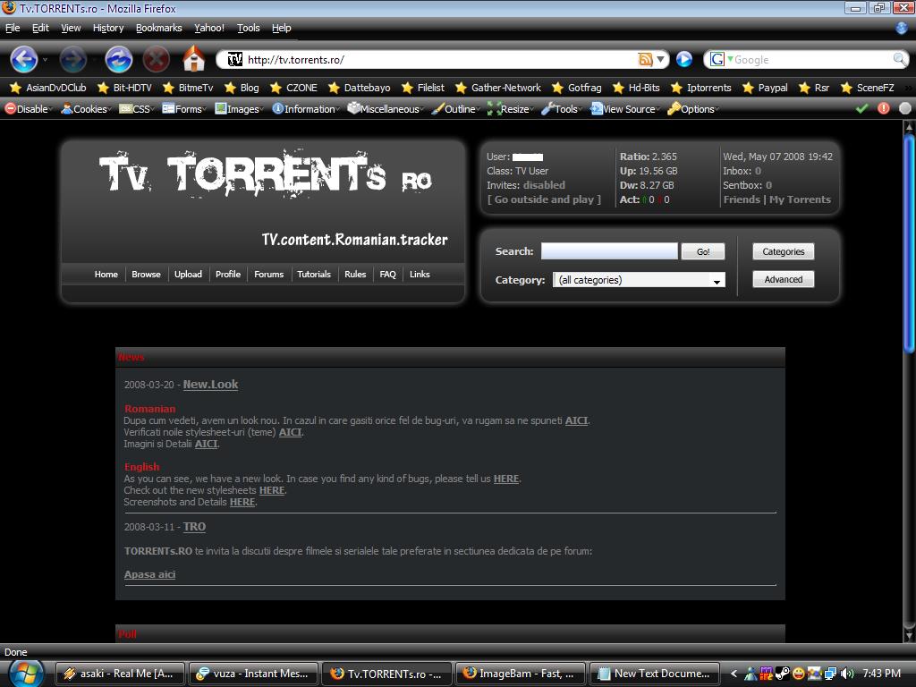Open the Tools developer toolbar menu

[x=562, y=109]
